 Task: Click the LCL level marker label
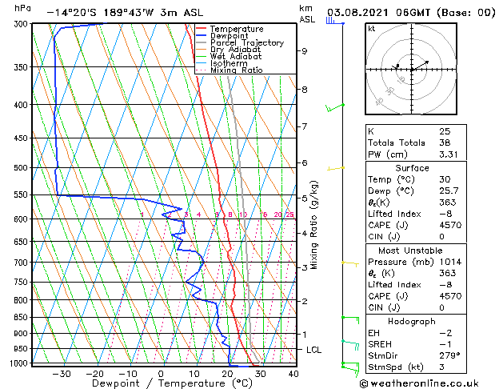[314, 350]
